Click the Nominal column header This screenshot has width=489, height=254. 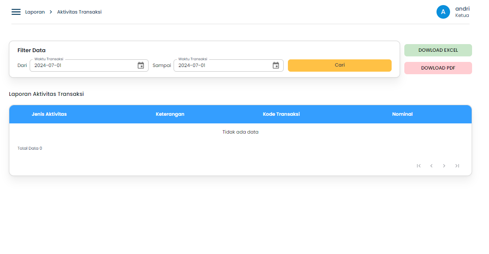tap(402, 114)
